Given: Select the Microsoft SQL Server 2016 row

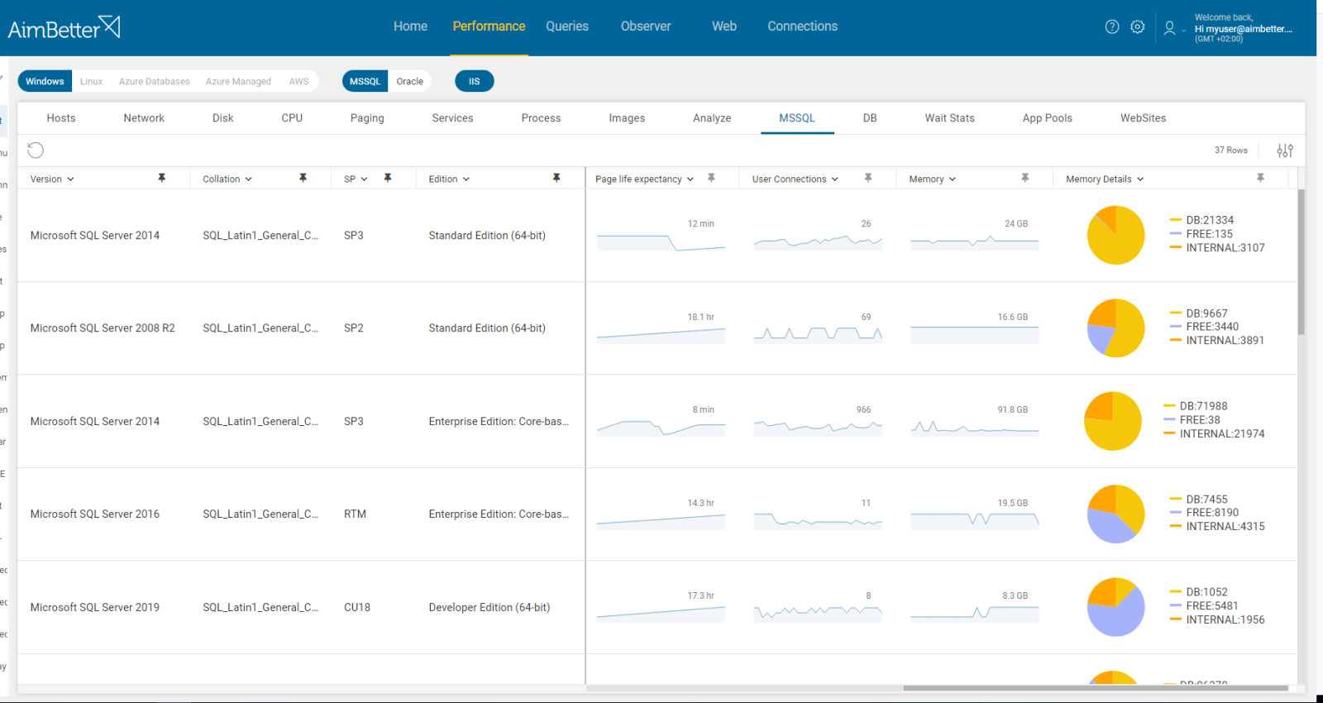Looking at the screenshot, I should pyautogui.click(x=657, y=514).
